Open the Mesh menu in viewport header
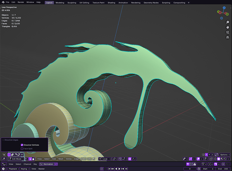The image size is (232, 171). [60, 159]
